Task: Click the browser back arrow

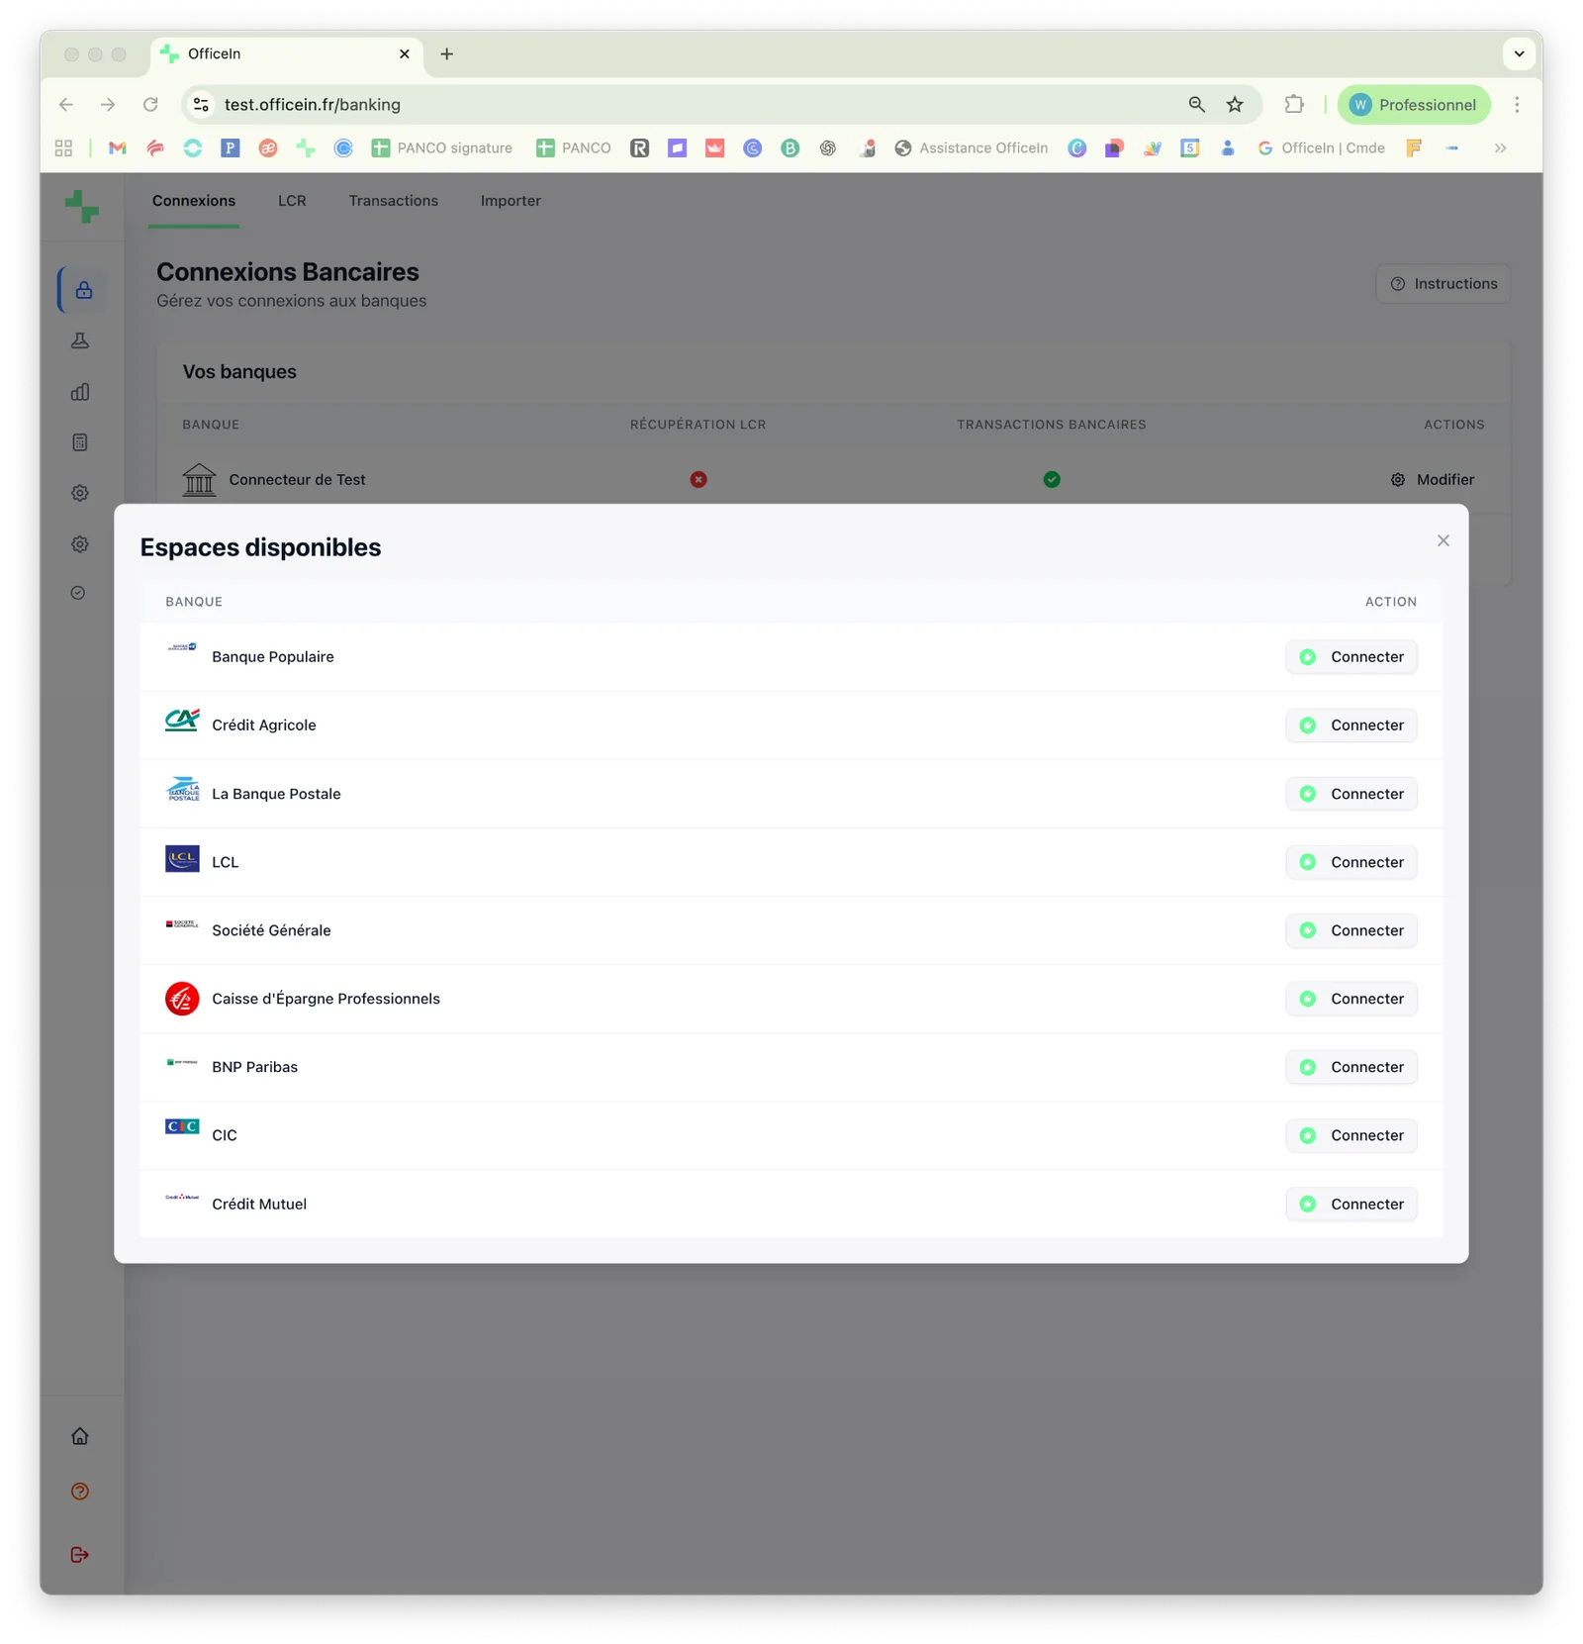Action: (66, 105)
